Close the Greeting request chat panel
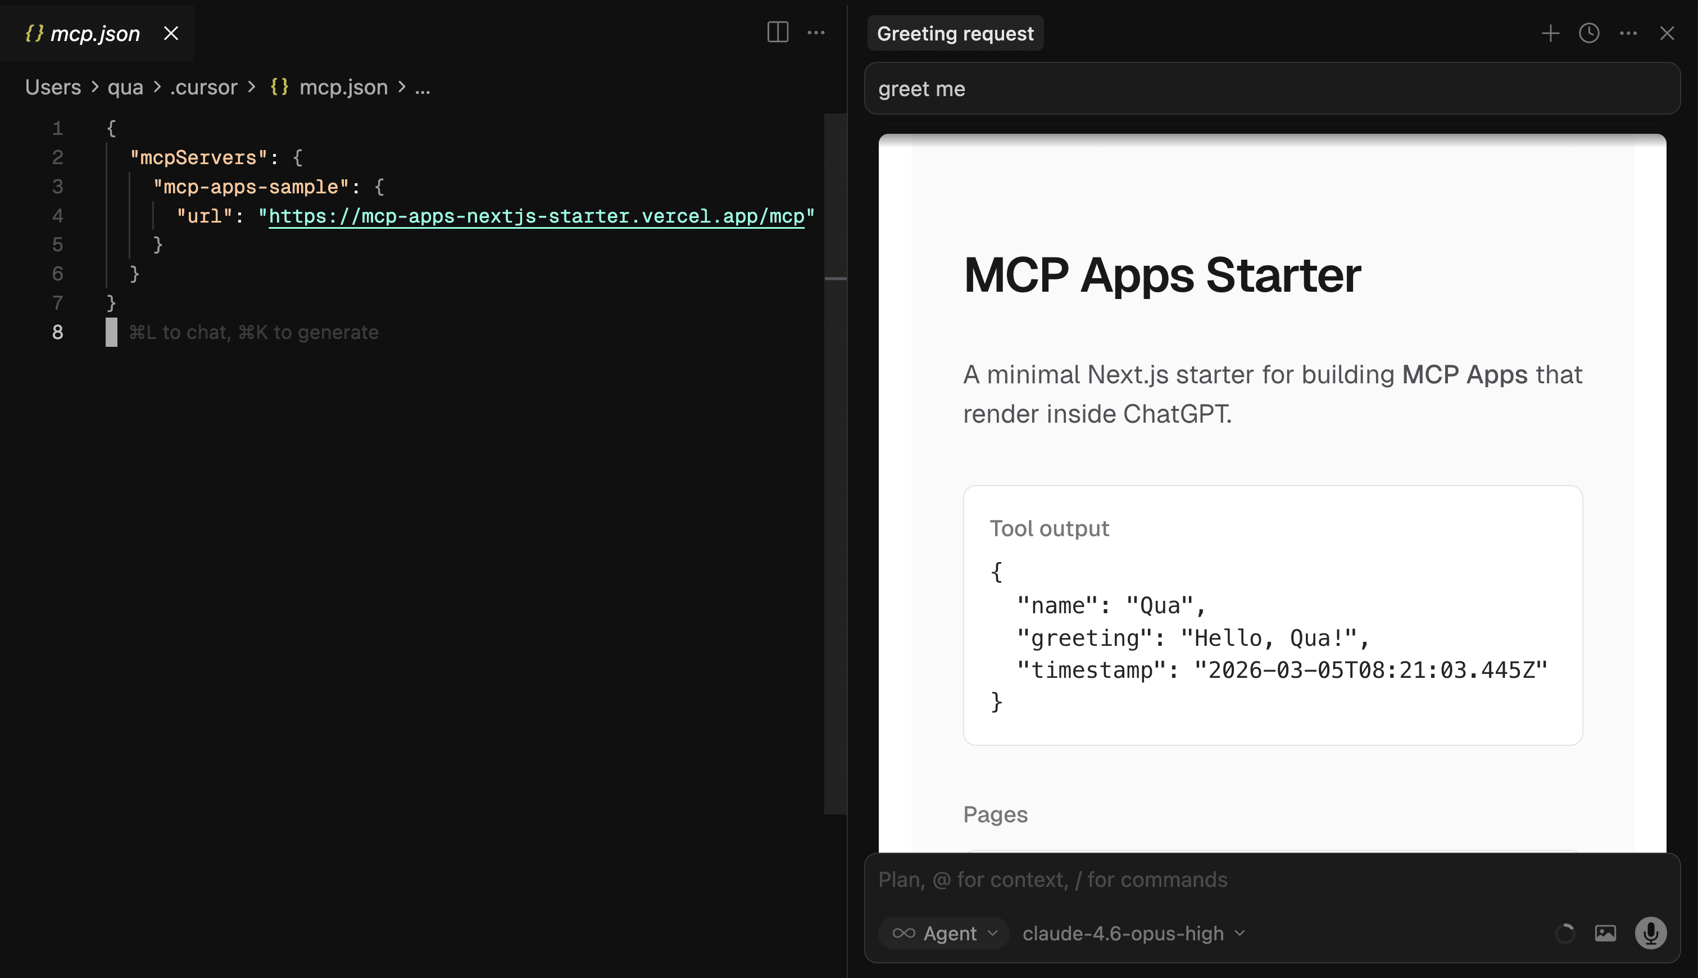This screenshot has height=978, width=1698. click(1668, 33)
